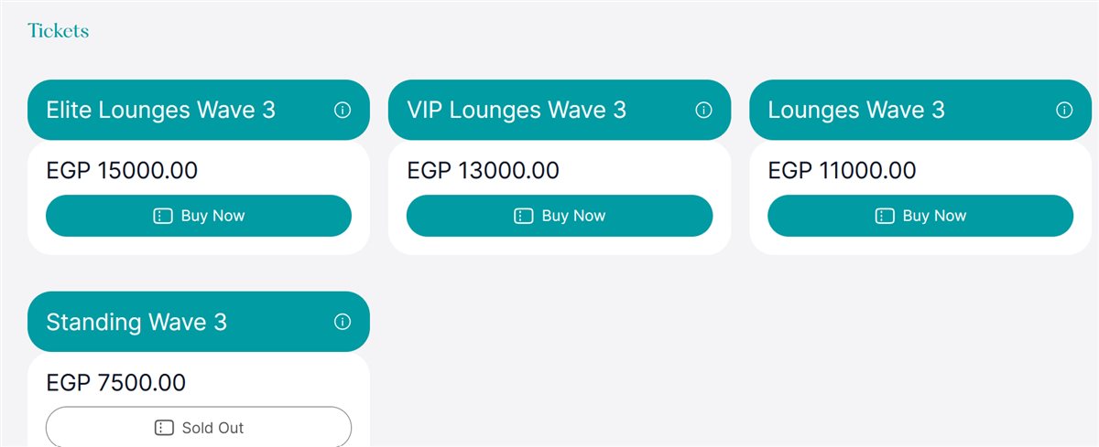This screenshot has width=1099, height=447.
Task: Click the EGP 13000.00 price text
Action: pos(483,171)
